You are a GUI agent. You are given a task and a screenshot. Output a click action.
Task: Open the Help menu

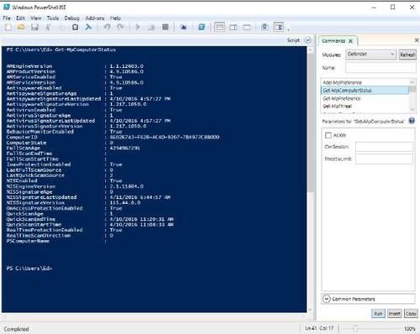click(x=115, y=18)
